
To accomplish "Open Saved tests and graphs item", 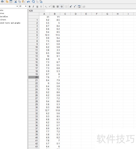I will click(10, 23).
